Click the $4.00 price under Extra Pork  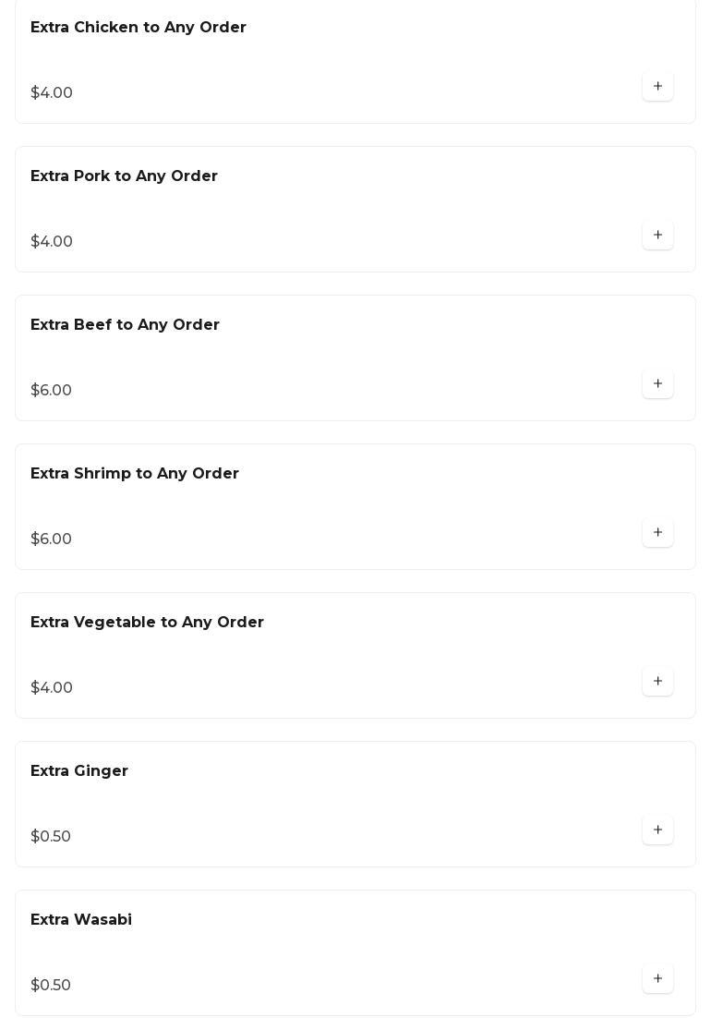pyautogui.click(x=52, y=242)
